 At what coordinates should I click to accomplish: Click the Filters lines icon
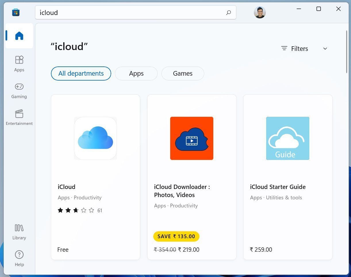(x=284, y=48)
